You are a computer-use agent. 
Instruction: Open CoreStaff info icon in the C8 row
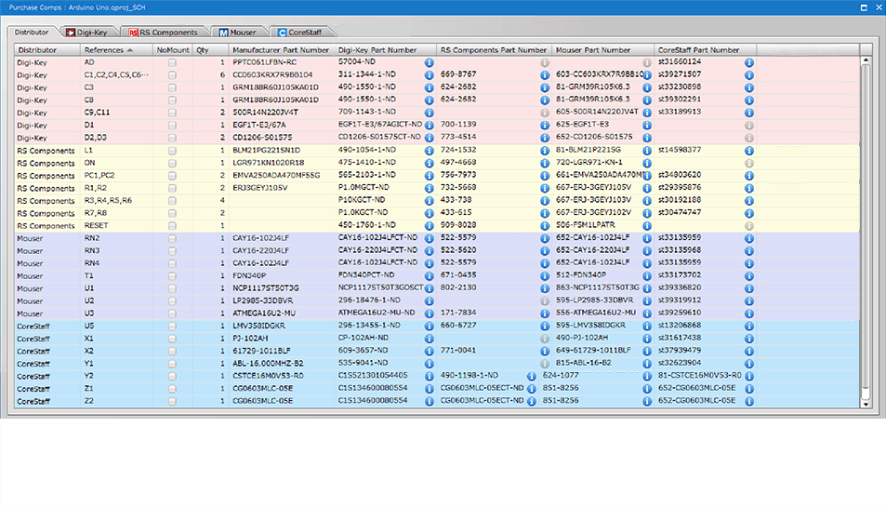coord(748,100)
